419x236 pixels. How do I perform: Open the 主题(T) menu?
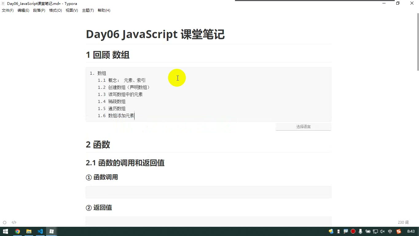[88, 10]
